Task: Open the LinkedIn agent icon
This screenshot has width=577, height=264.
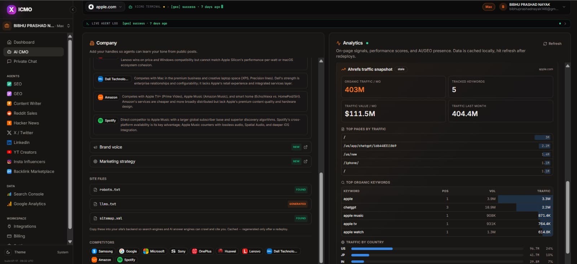Action: (x=9, y=142)
